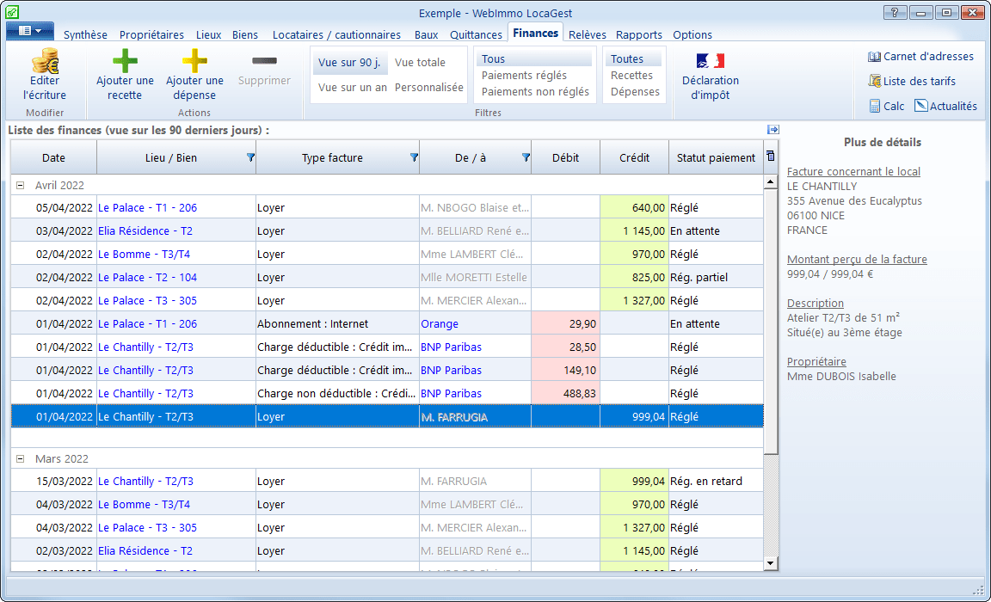
Task: Click the green Ajouter une recette plus icon
Action: 125,61
